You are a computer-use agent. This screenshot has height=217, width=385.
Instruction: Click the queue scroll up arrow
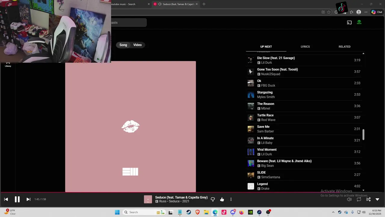[363, 53]
